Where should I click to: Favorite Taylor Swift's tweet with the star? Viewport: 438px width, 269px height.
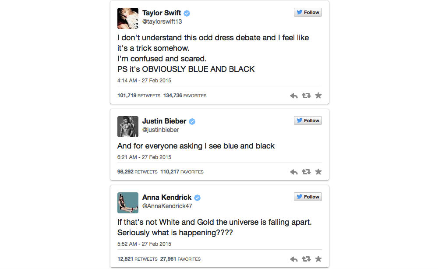(318, 96)
